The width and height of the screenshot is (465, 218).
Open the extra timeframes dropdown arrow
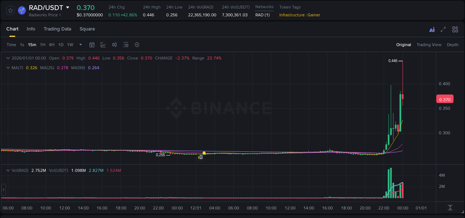[x=80, y=45]
